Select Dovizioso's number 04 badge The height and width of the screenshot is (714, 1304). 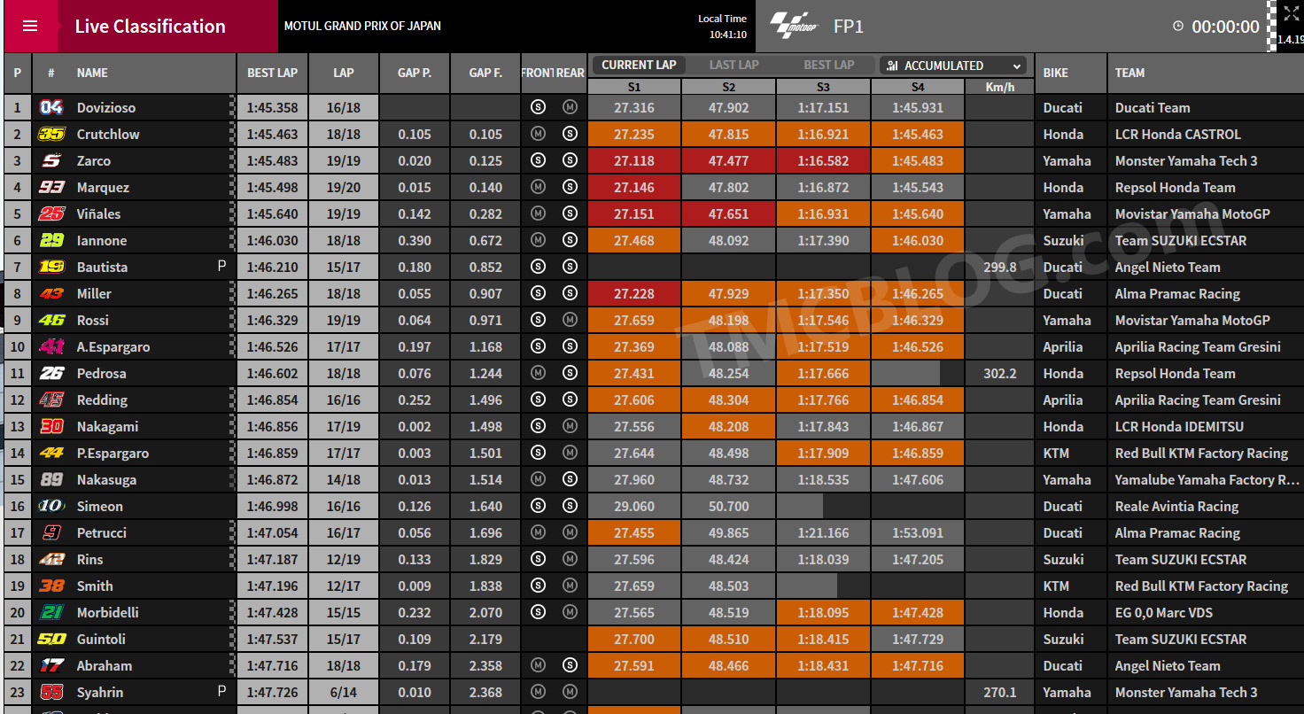[x=51, y=107]
